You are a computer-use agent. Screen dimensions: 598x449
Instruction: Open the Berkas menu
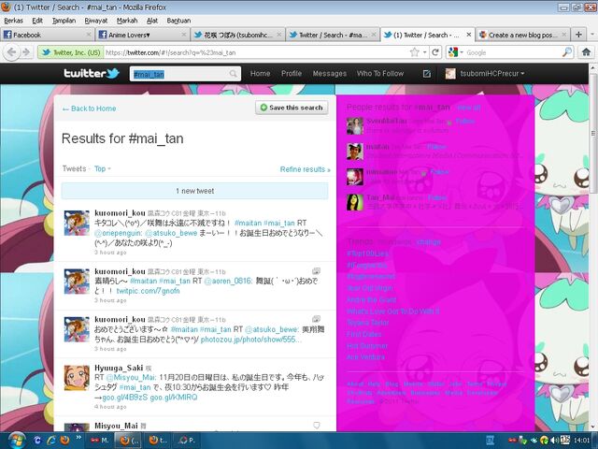[x=13, y=21]
